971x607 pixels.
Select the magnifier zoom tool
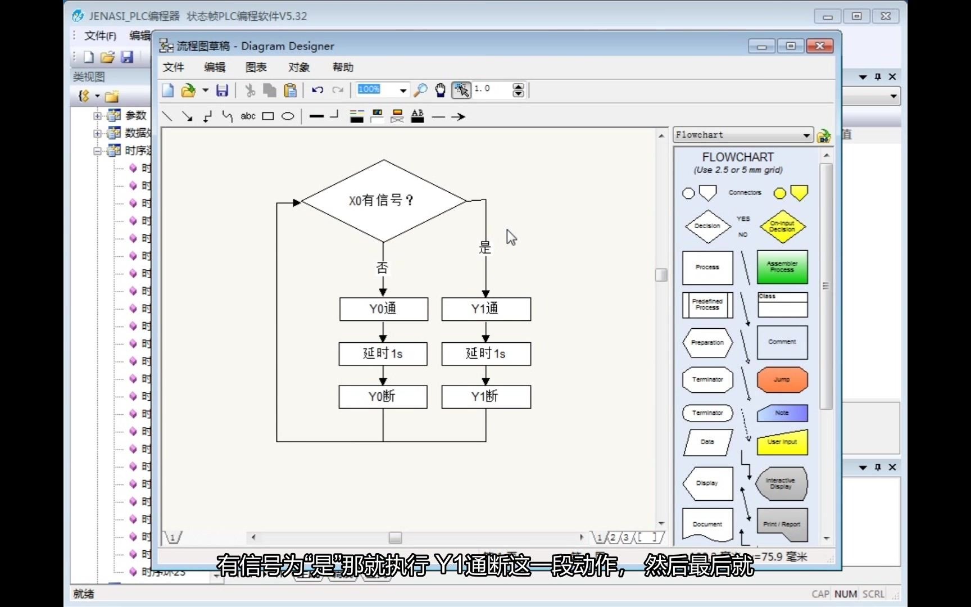(x=420, y=90)
